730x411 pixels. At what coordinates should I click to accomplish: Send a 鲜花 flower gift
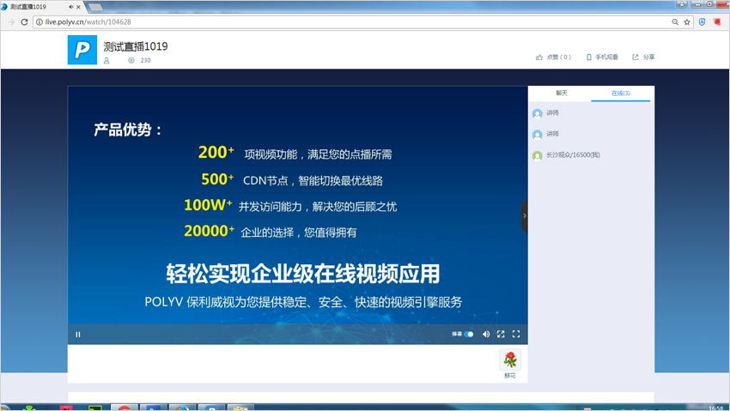pyautogui.click(x=510, y=360)
